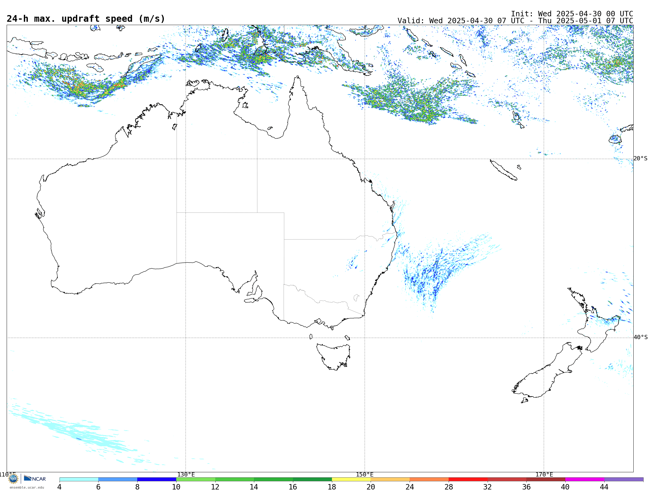This screenshot has width=653, height=491.
Task: Click the light cyan 4–6 color swatch
Action: (79, 480)
